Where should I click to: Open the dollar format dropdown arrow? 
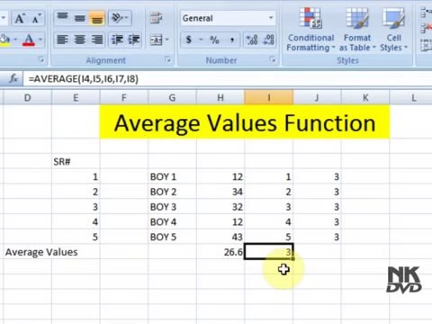click(201, 40)
